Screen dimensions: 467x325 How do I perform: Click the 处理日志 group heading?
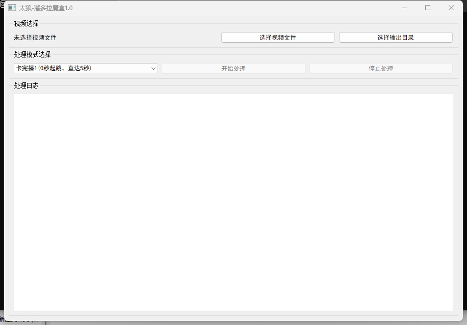pyautogui.click(x=26, y=85)
